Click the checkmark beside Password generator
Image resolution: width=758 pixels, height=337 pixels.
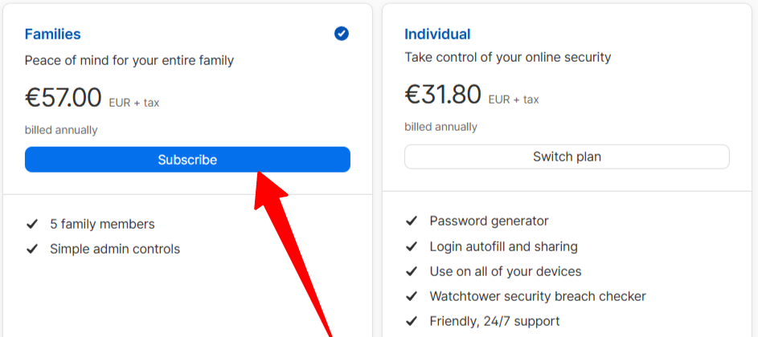[x=412, y=221]
